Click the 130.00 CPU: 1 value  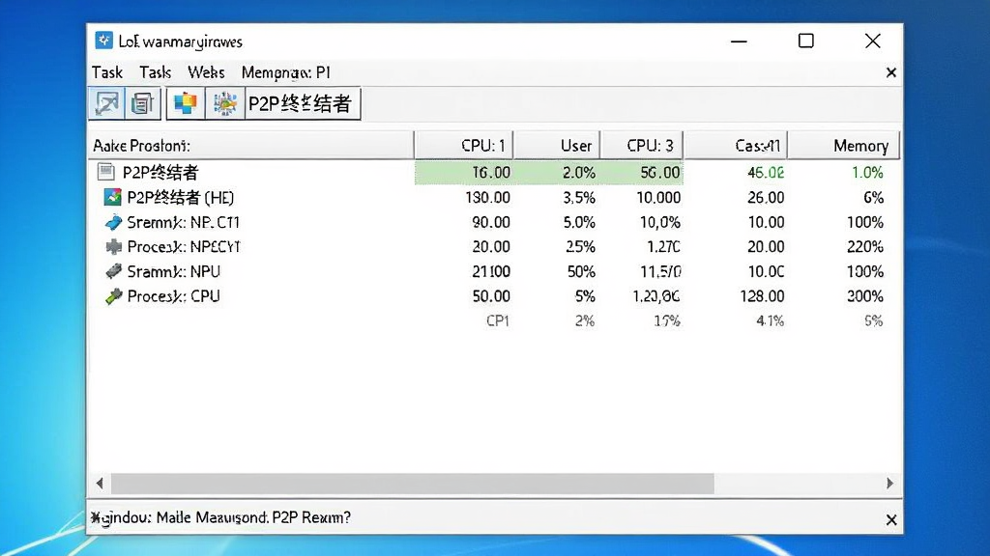pos(487,197)
